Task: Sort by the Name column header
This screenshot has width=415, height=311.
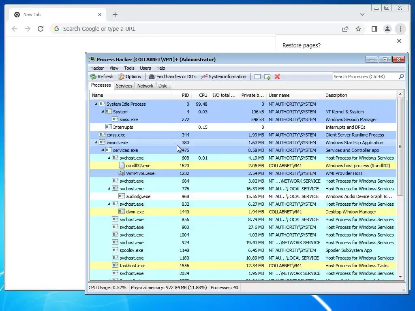Action: tap(130, 95)
